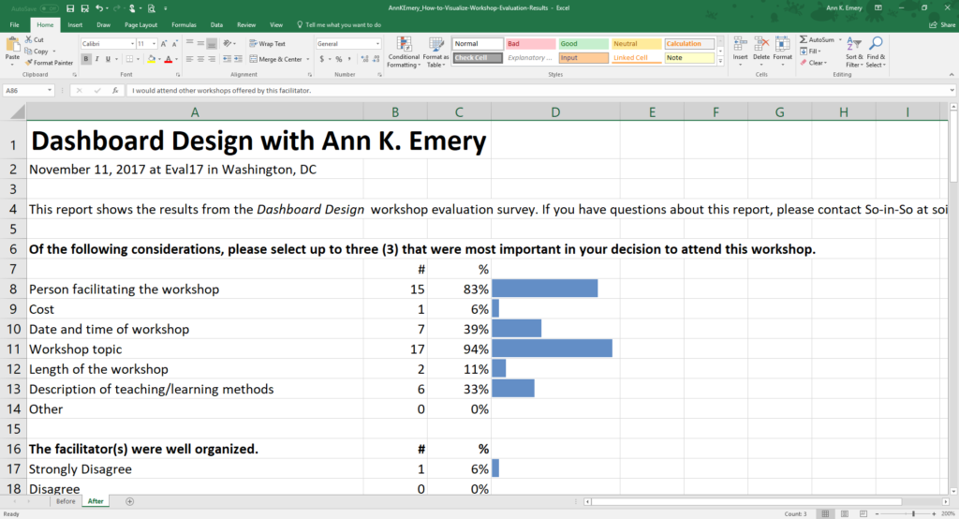This screenshot has height=519, width=959.
Task: Click the Sort & Filter icon
Action: point(853,52)
